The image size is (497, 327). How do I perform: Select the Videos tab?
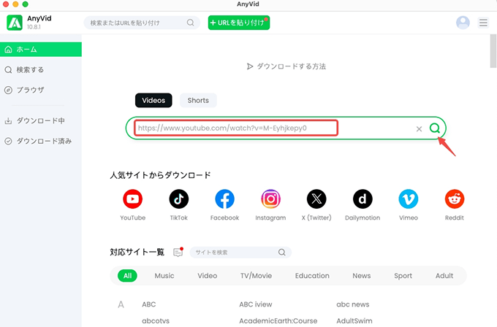pyautogui.click(x=153, y=100)
